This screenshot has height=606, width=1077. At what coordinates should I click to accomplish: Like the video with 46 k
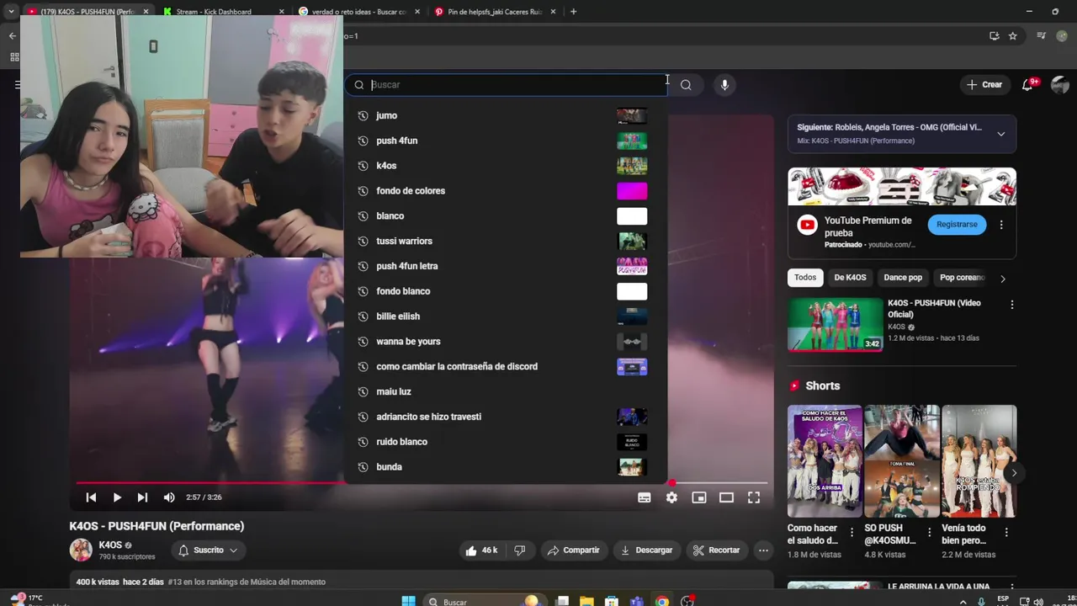click(481, 550)
